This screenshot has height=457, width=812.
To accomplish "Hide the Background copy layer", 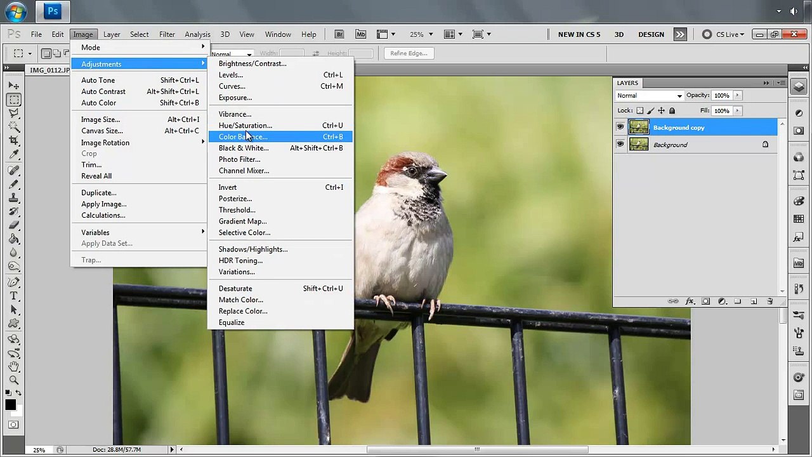I will tap(620, 128).
